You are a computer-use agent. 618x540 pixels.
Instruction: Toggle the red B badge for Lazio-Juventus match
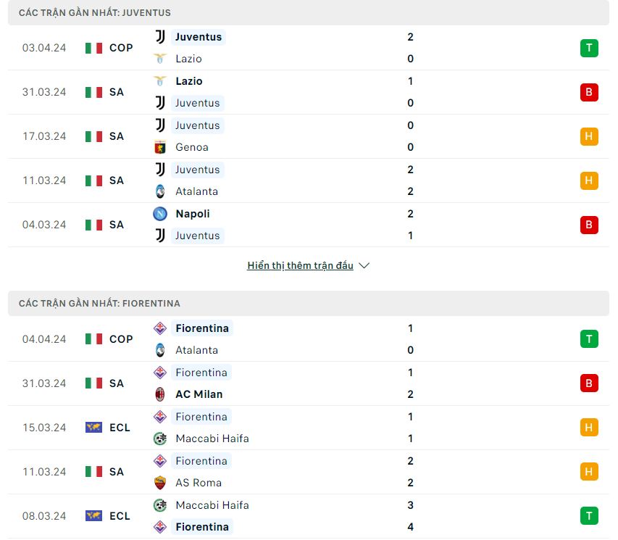pos(588,92)
